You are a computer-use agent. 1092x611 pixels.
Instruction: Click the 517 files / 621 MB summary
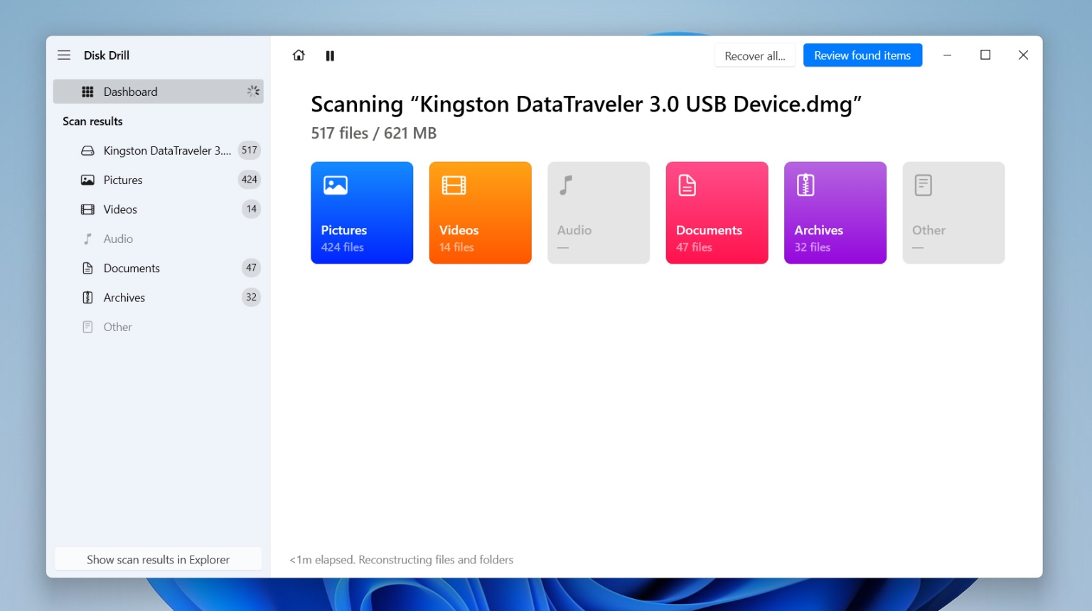coord(374,133)
